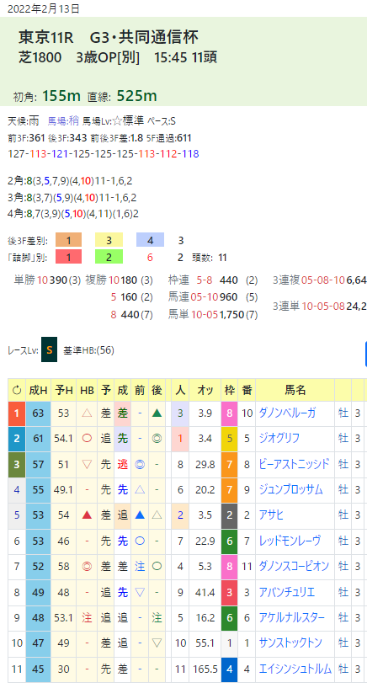The image size is (367, 688).
Task: Click the 基準HB:(56) text
Action: pos(89,350)
